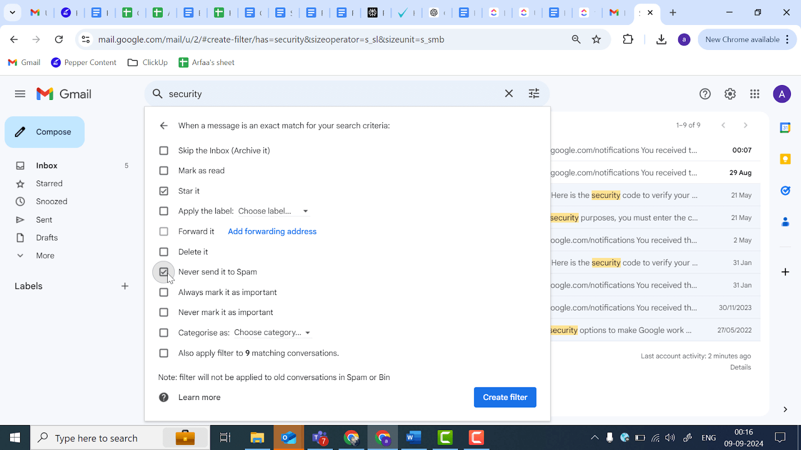Open advanced search options with the sliders icon
The image size is (801, 450).
[534, 93]
